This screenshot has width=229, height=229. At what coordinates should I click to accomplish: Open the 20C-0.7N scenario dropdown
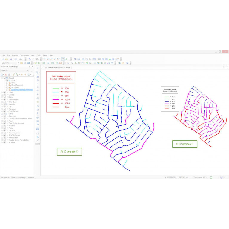[18, 63]
